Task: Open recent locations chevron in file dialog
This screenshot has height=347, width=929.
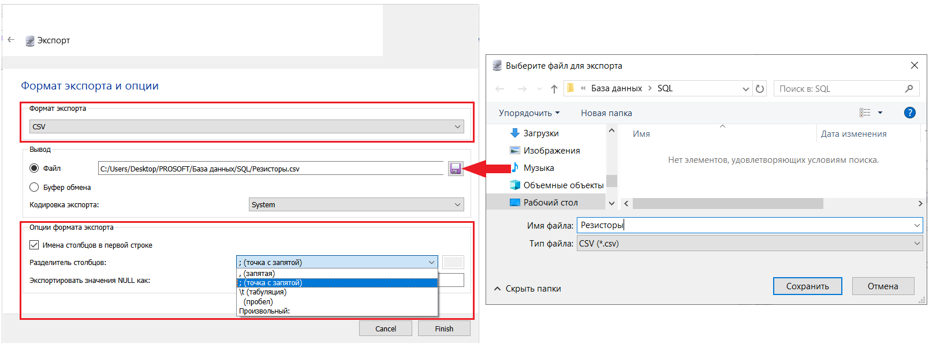Action: tap(539, 89)
